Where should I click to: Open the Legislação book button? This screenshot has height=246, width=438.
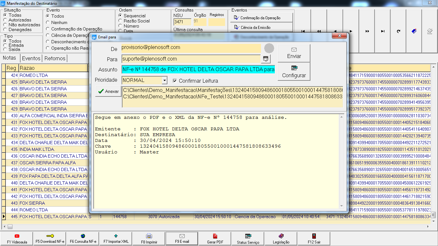click(x=281, y=239)
